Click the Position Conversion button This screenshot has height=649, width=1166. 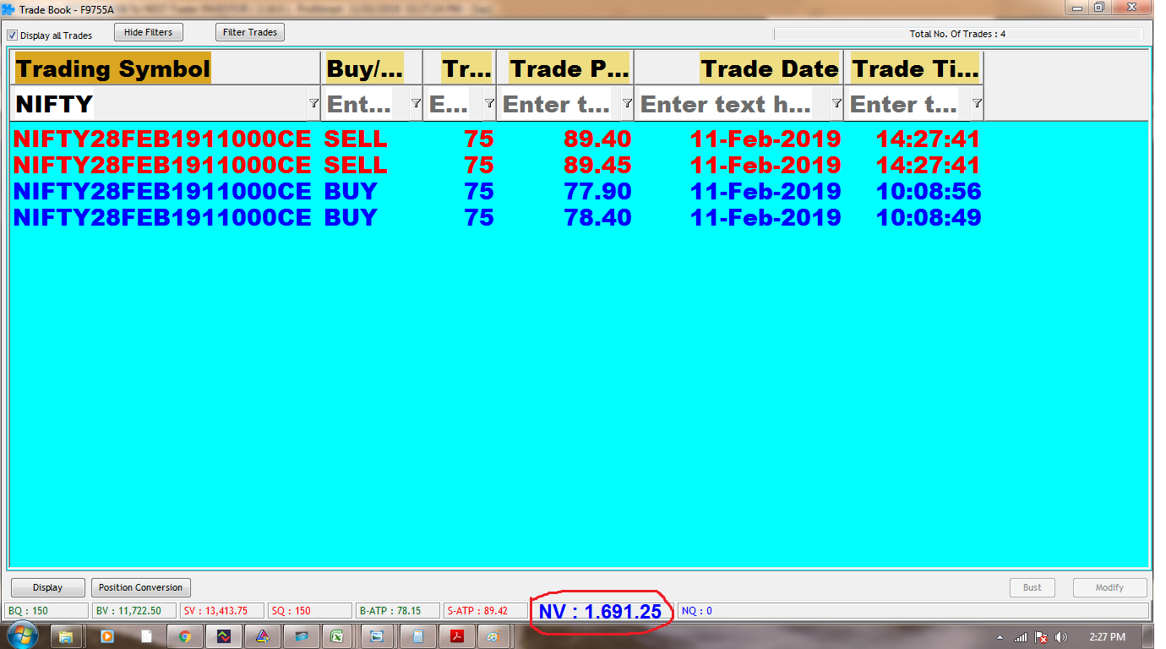[140, 587]
